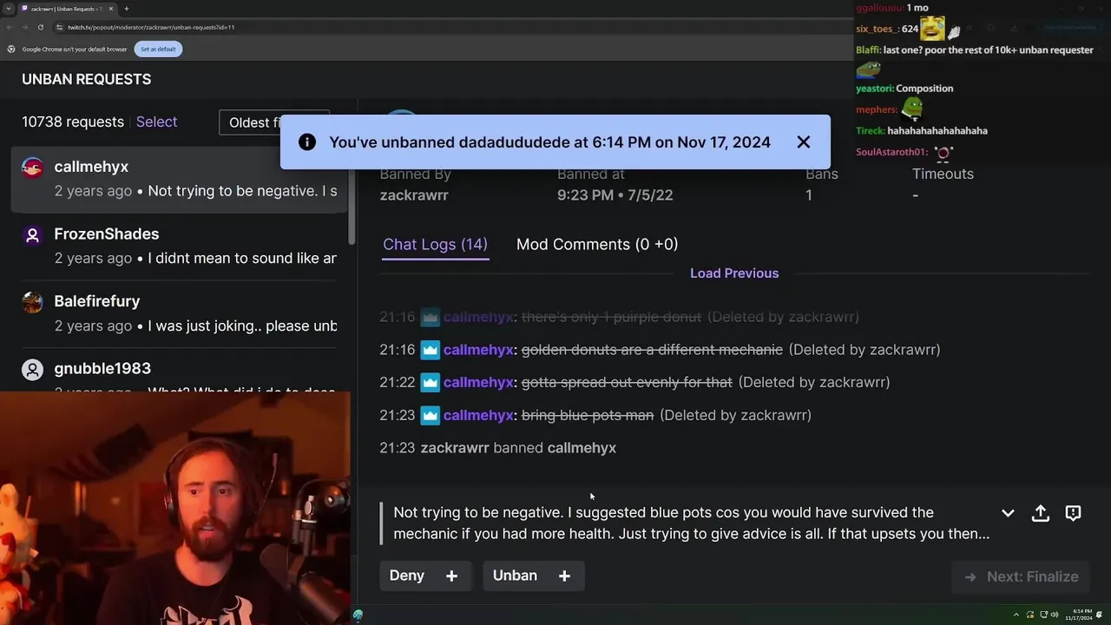Select the zackrawrr Unban Requests browser tab
This screenshot has width=1111, height=625.
(66, 9)
